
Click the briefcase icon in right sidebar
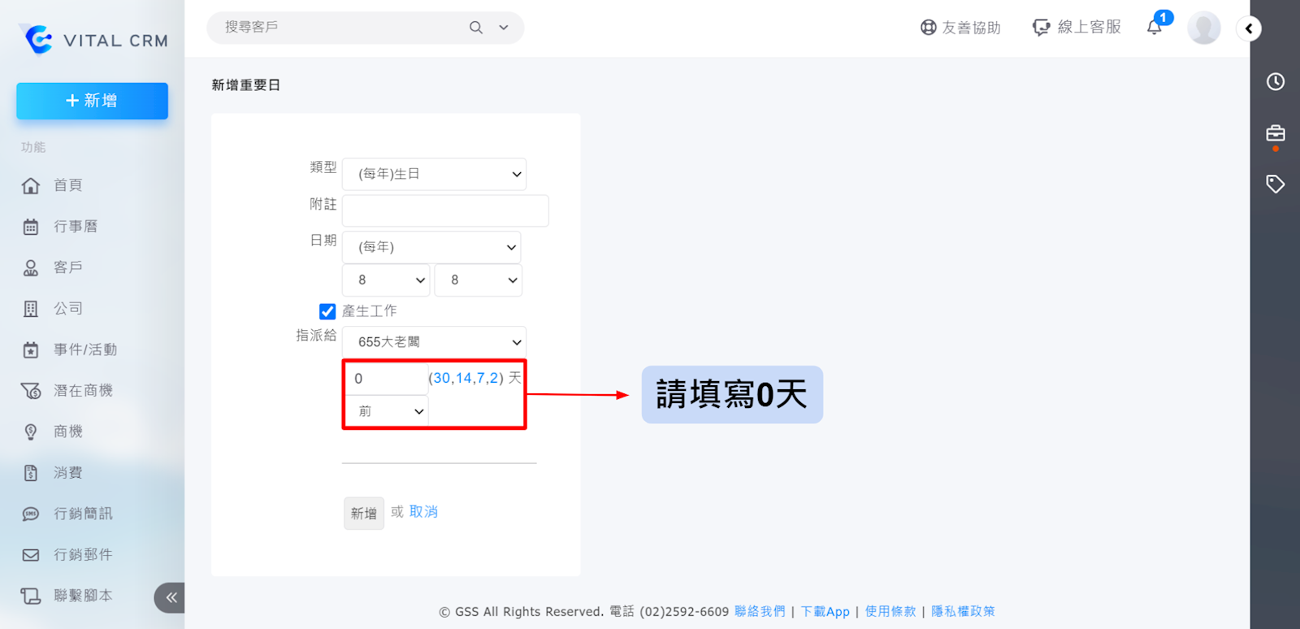coord(1275,133)
